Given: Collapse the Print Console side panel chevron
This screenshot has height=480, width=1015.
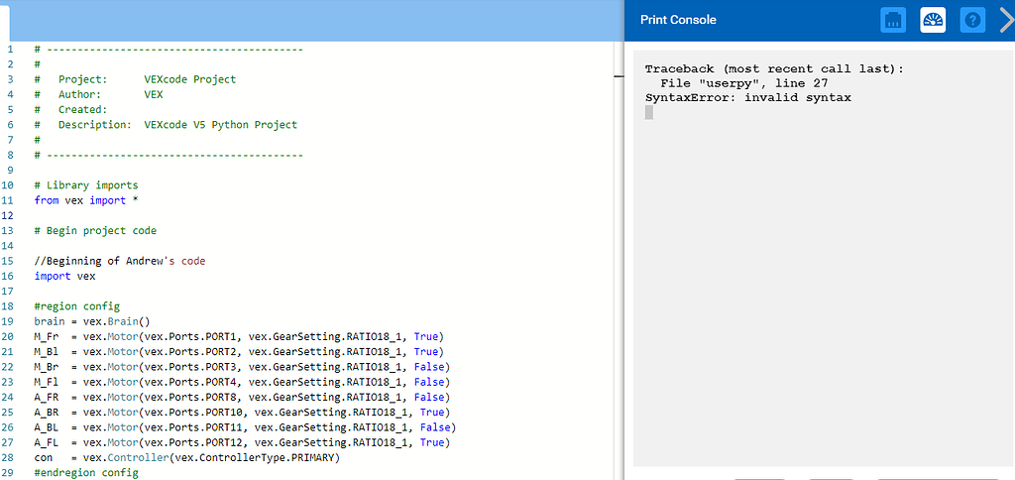Looking at the screenshot, I should pos(1007,20).
